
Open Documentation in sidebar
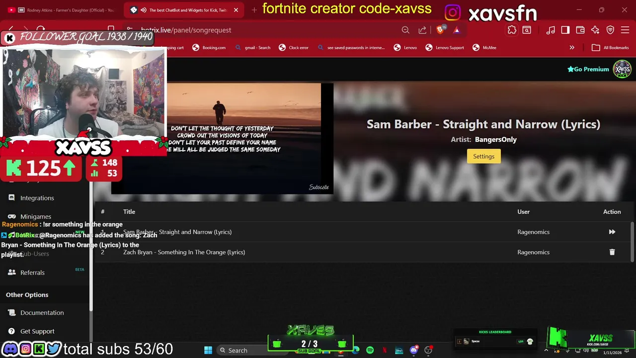click(42, 313)
